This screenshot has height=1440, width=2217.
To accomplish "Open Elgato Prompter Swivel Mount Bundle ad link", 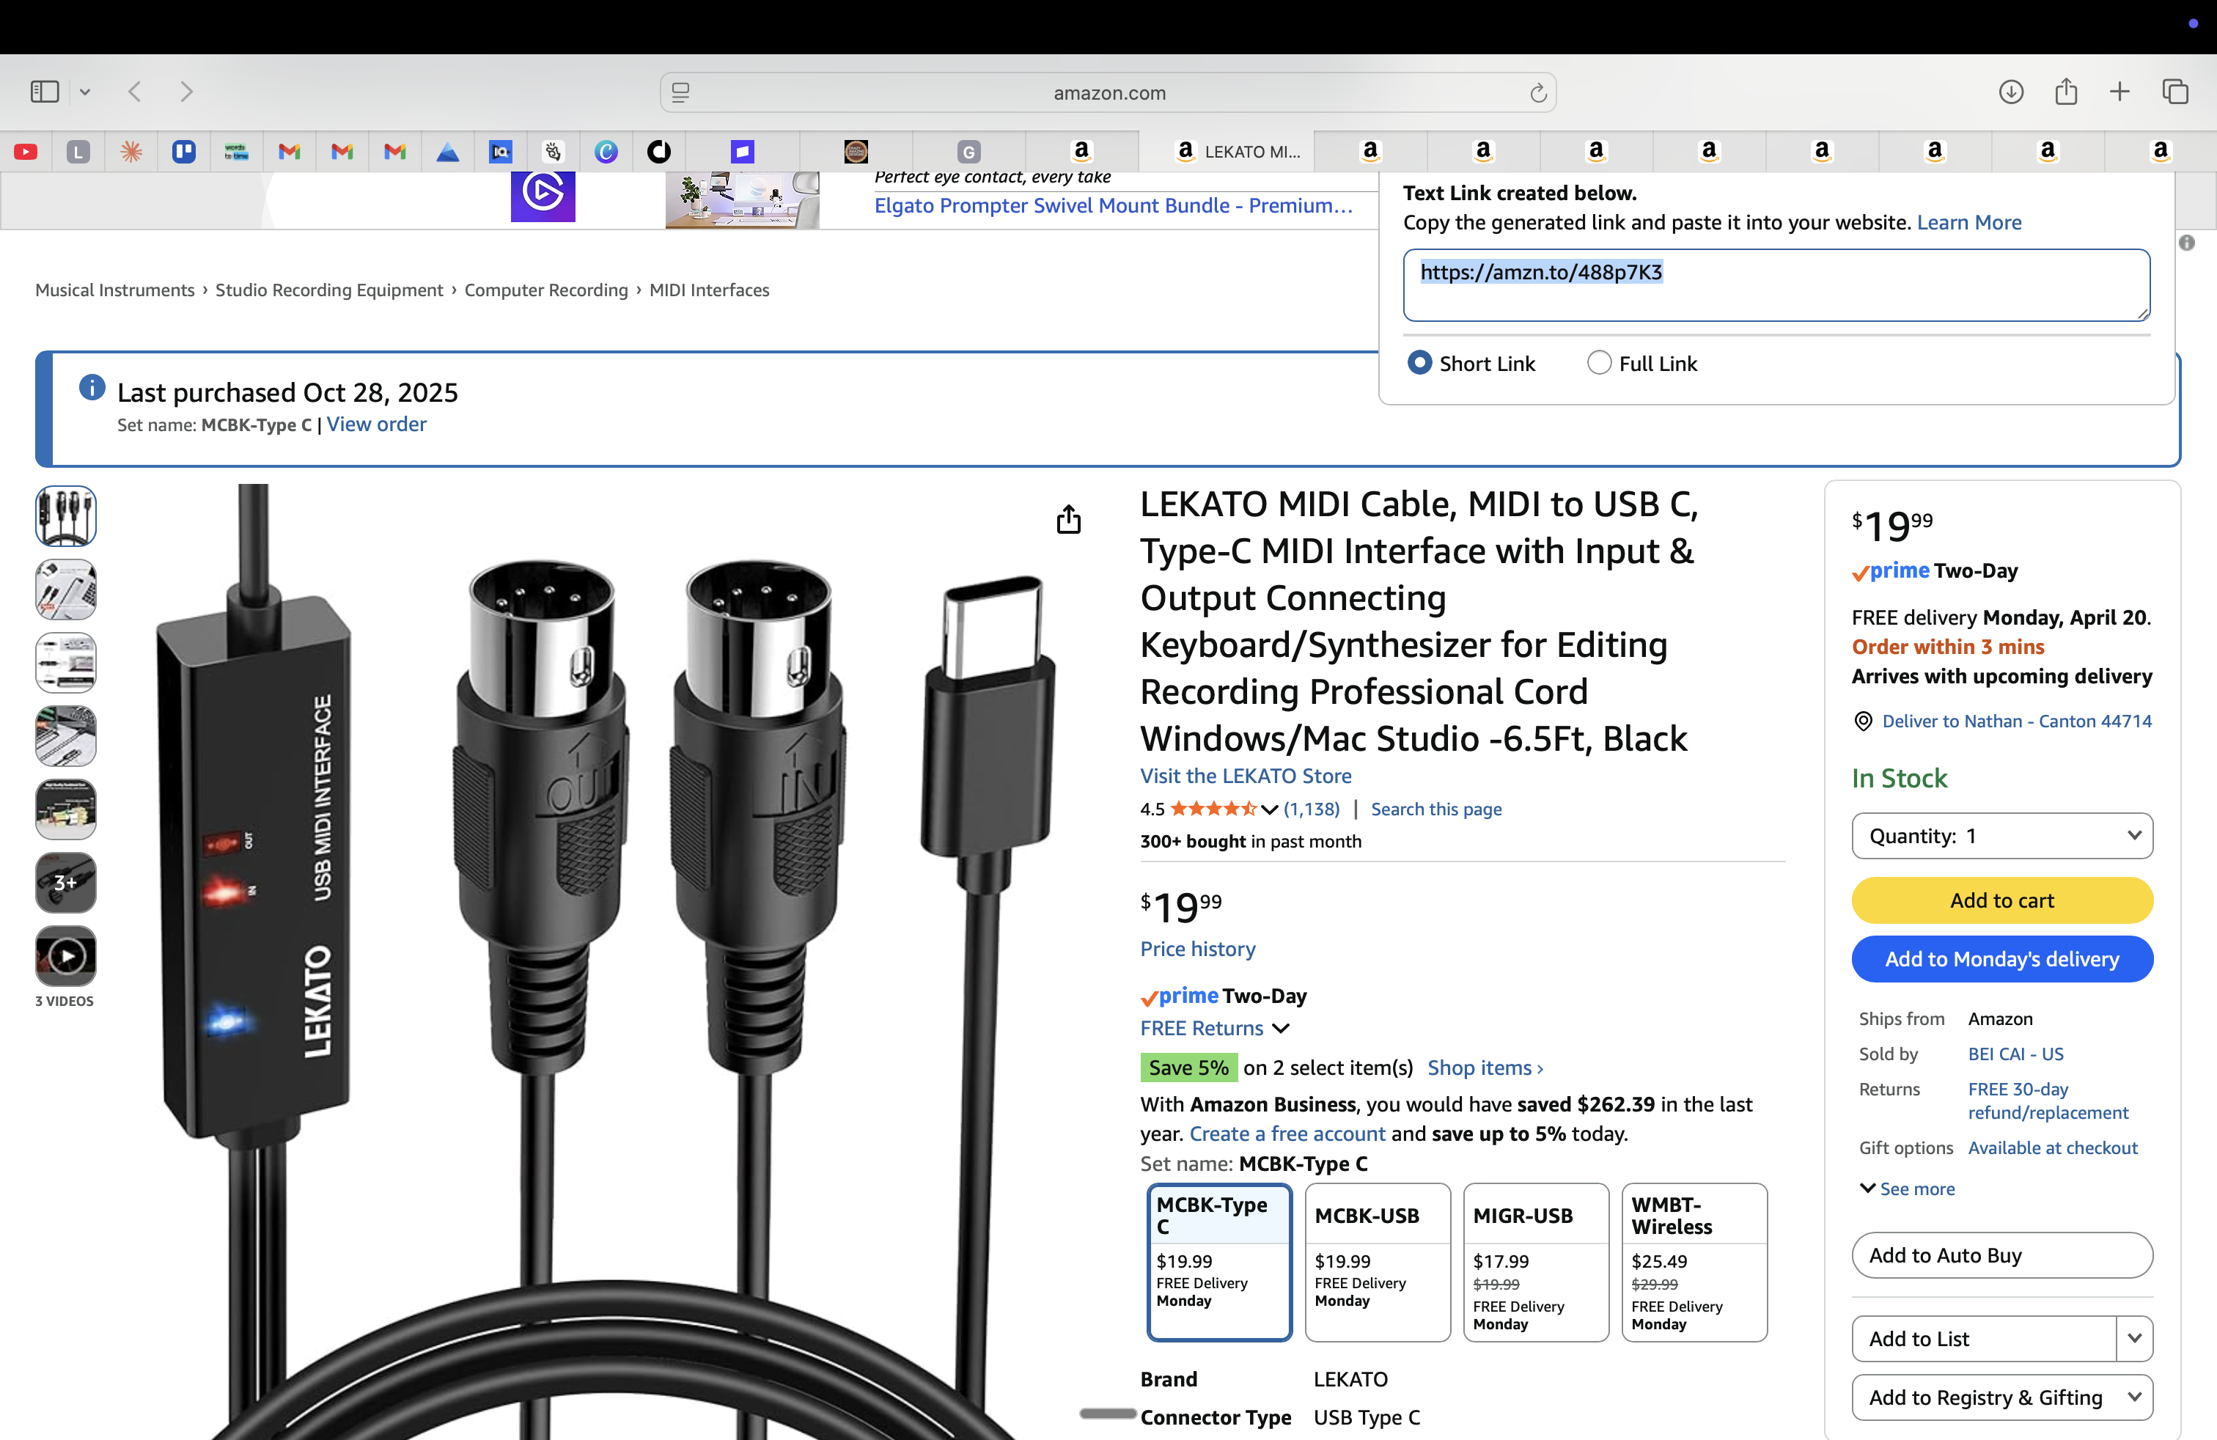I will pyautogui.click(x=1113, y=205).
